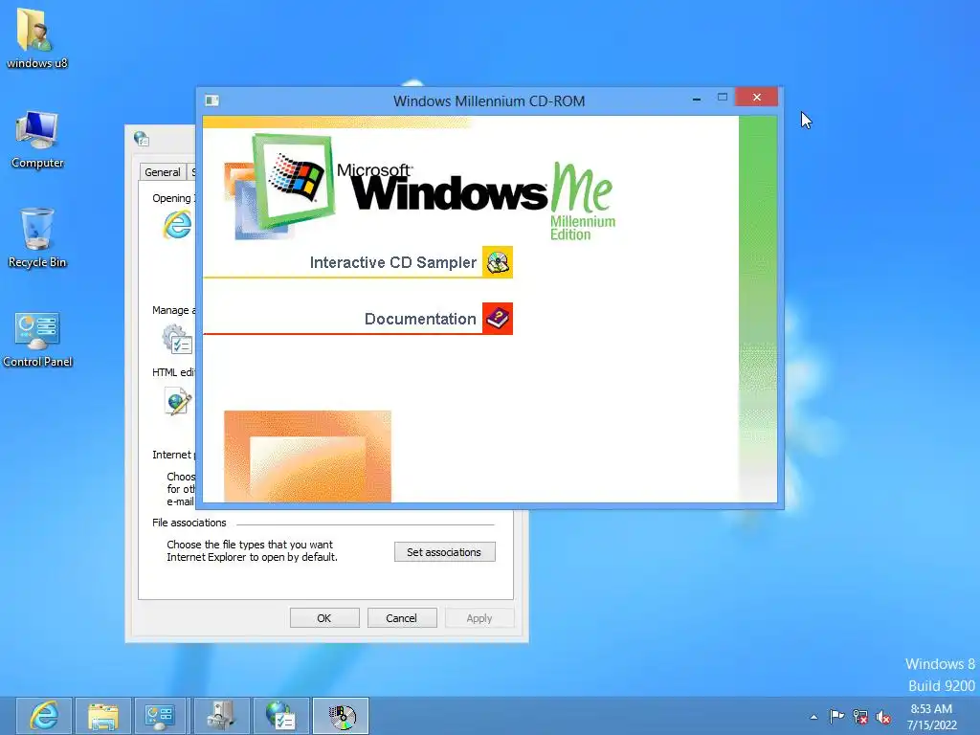Viewport: 980px width, 735px height.
Task: Click the orange thumbnail graphic at the bottom
Action: coord(307,457)
